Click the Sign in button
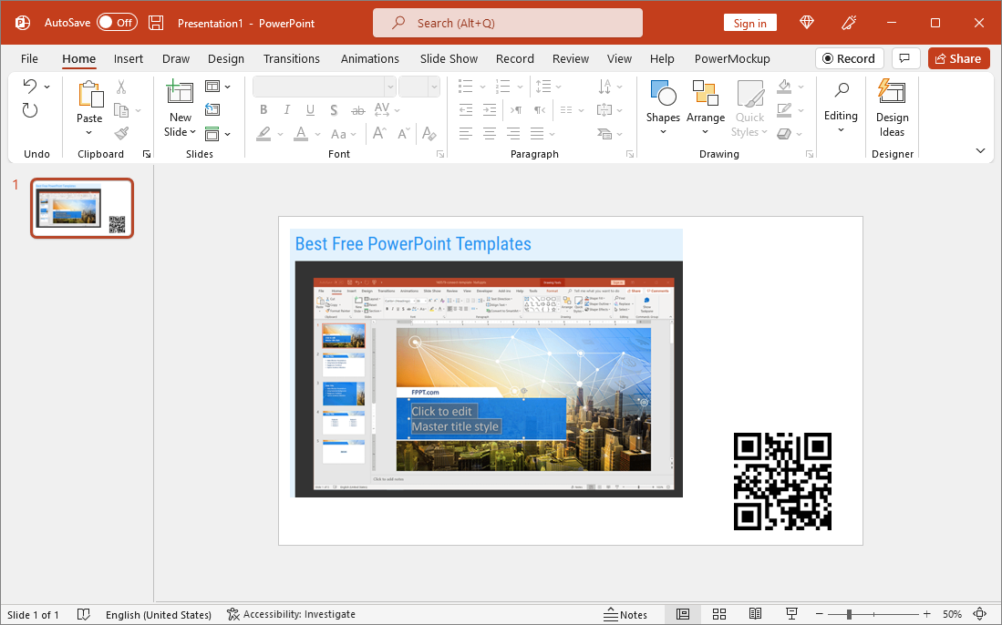 [x=749, y=23]
